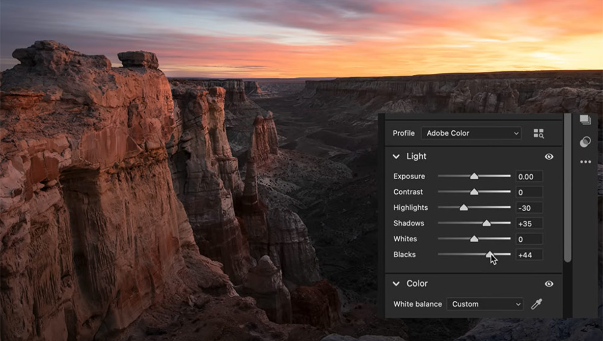Click the Profile label
Viewport: 603px width, 341px height.
click(404, 133)
